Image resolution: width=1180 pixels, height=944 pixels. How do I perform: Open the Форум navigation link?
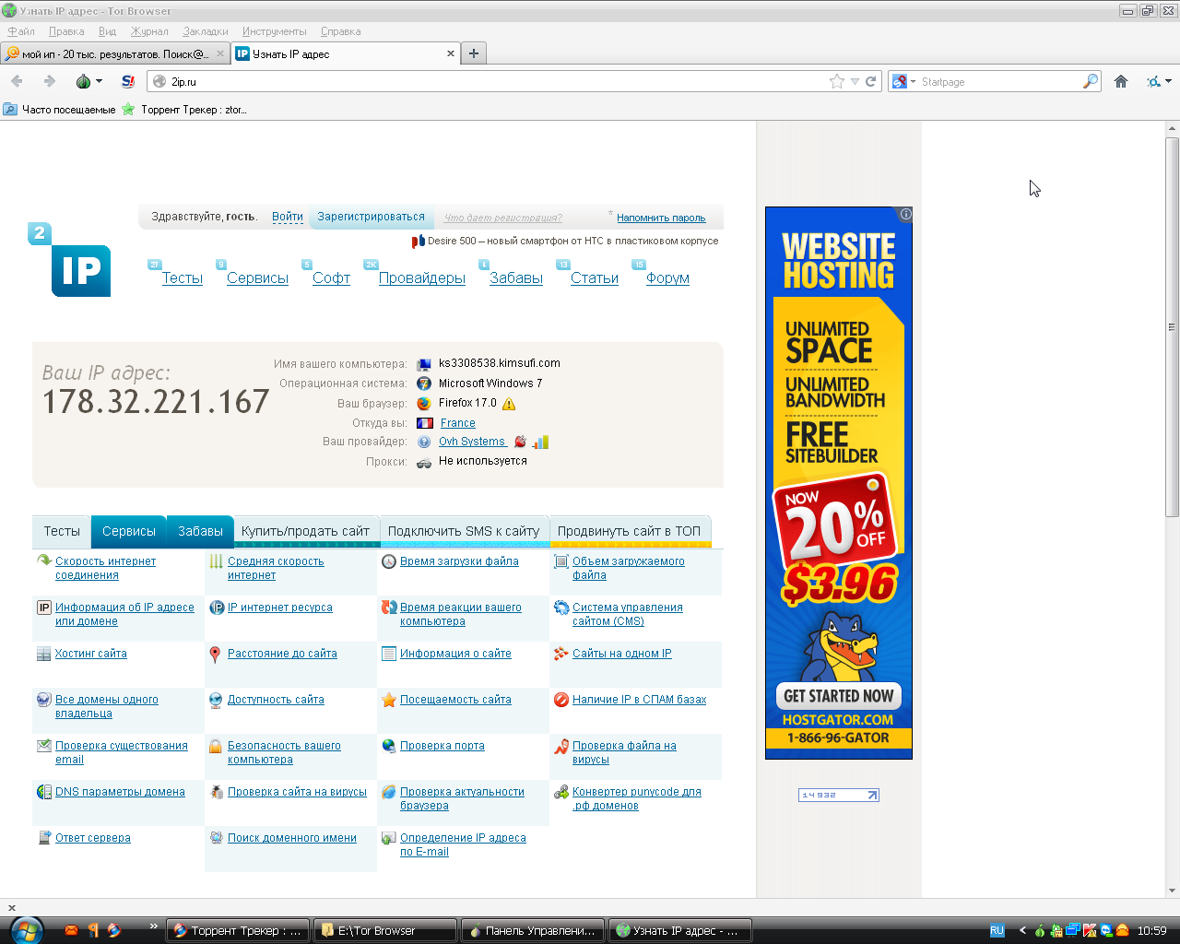click(x=667, y=277)
